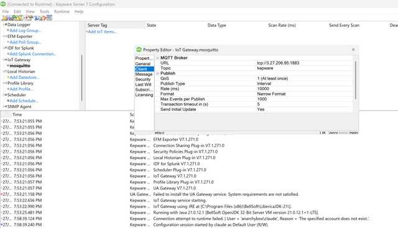The image size is (398, 228).
Task: Open the File menu
Action: 6,11
